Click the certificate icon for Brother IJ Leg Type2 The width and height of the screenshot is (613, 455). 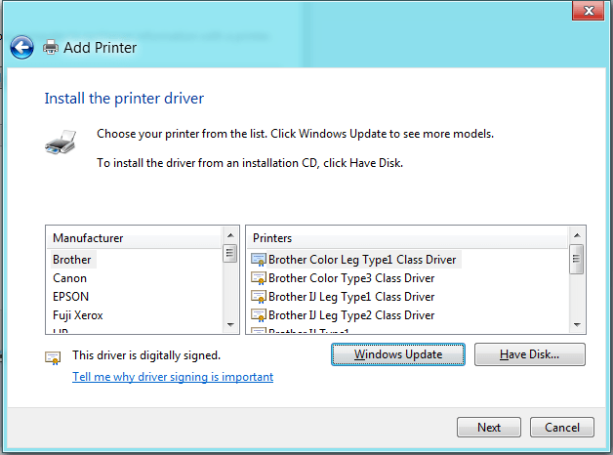tap(259, 315)
